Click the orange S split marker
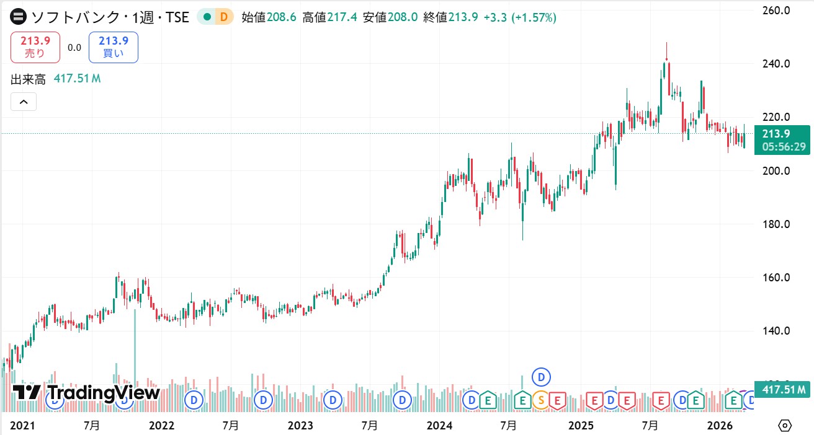Screen dimensions: 814x435 (x=541, y=401)
